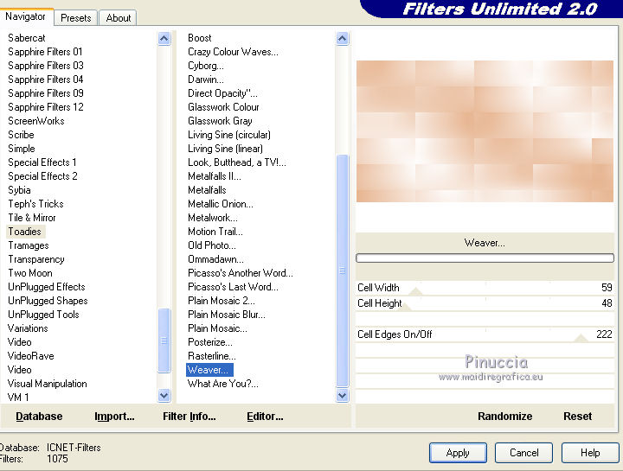Click the filter list scroll-down arrow
The image size is (623, 471).
tap(342, 395)
